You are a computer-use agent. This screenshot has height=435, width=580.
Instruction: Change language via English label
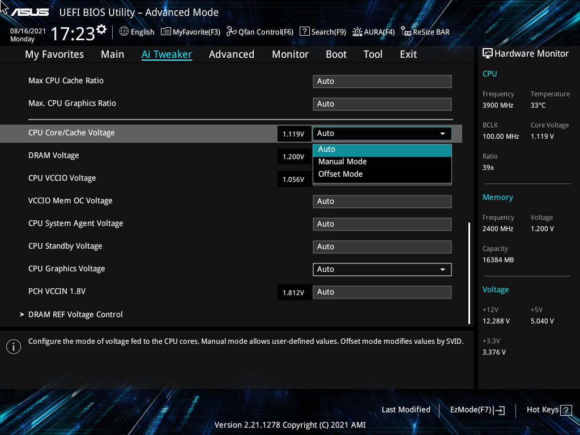[x=142, y=32]
